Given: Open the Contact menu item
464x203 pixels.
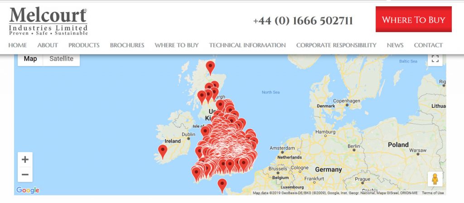Looking at the screenshot, I should coord(428,45).
